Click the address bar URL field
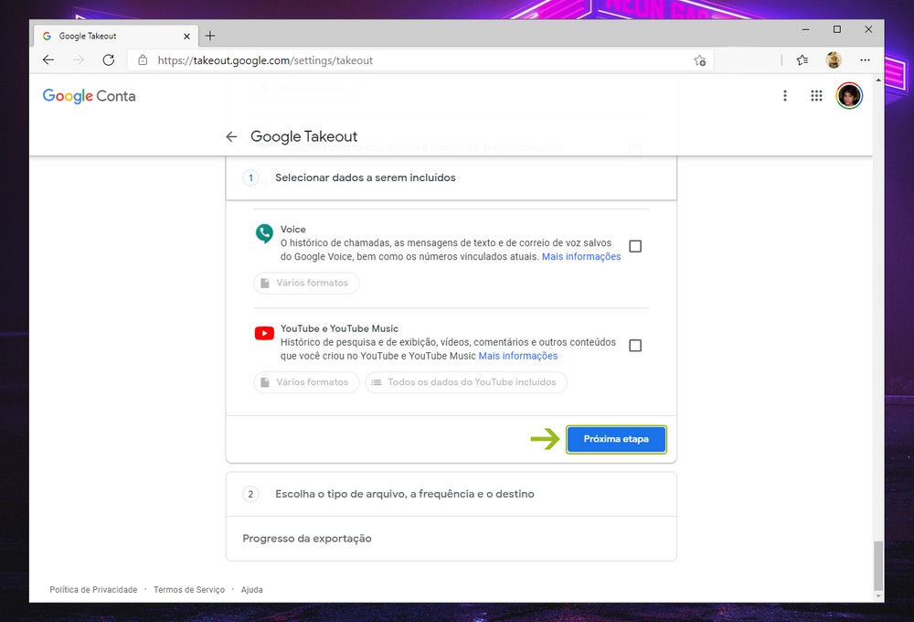 pyautogui.click(x=411, y=60)
